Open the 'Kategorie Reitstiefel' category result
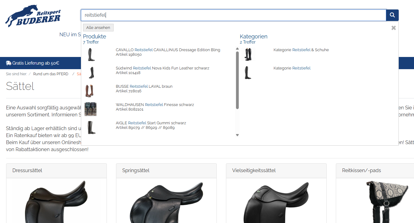The width and height of the screenshot is (414, 223). click(292, 68)
